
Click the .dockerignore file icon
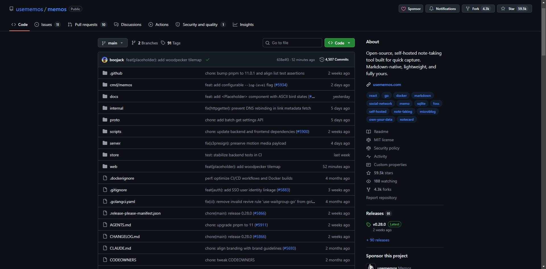tap(105, 178)
